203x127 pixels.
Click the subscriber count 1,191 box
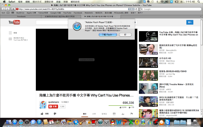(x=62, y=107)
